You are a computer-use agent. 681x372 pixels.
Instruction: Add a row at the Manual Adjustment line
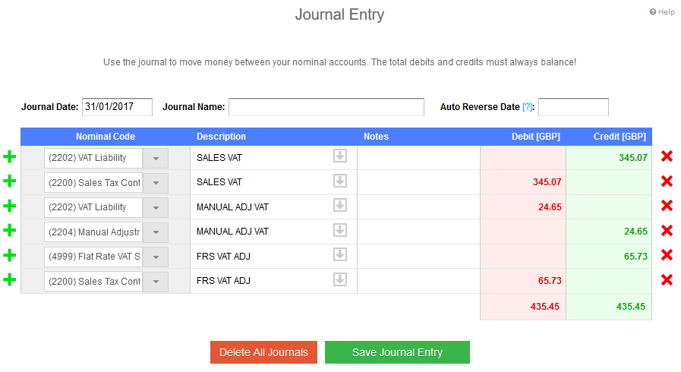(x=9, y=231)
